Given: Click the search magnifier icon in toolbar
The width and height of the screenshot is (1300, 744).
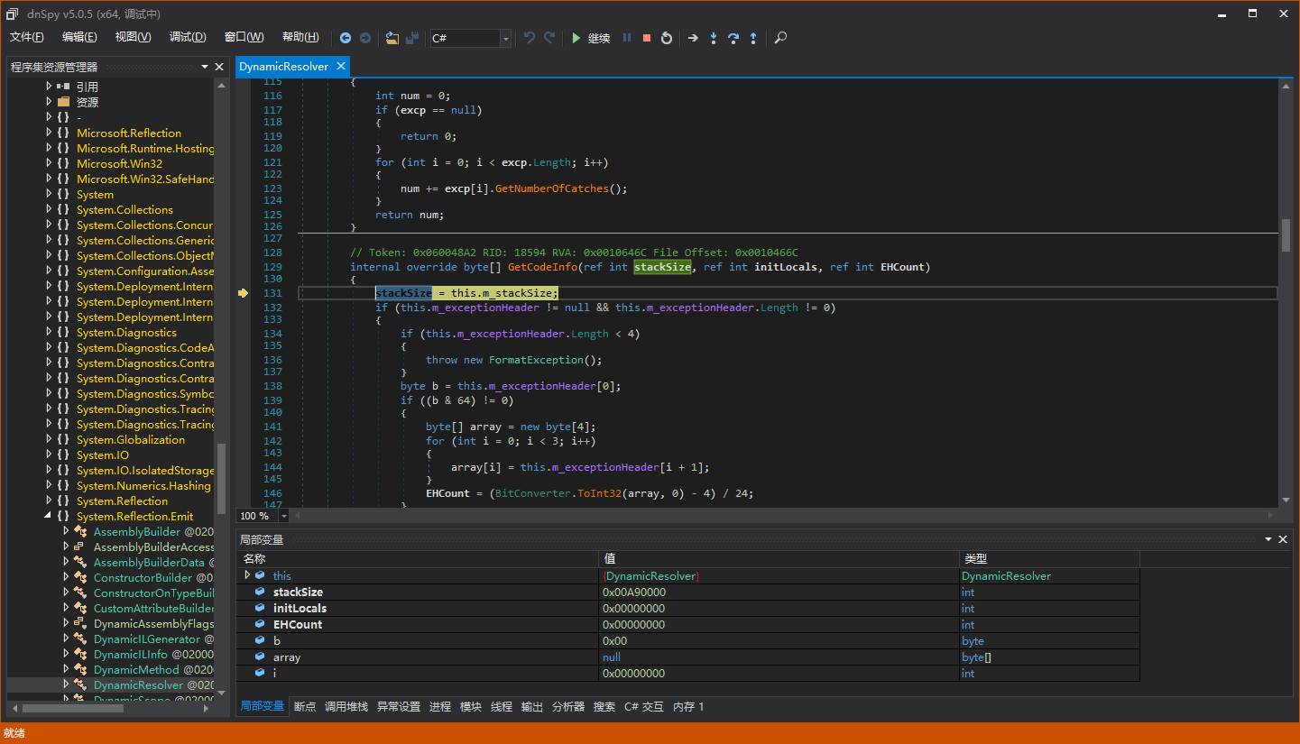Looking at the screenshot, I should point(780,38).
